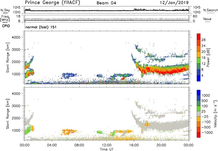Click the "12:00" time tick label

[x=107, y=145]
